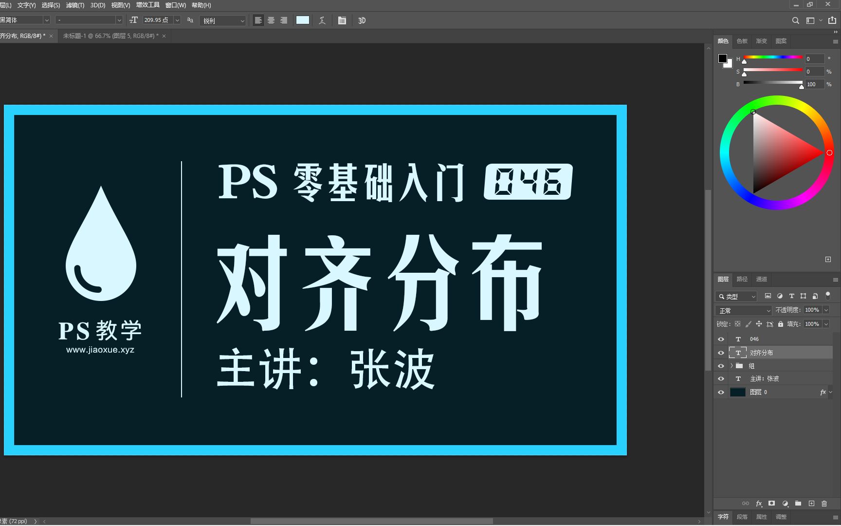Expand the 组 group in Layers panel

(731, 366)
